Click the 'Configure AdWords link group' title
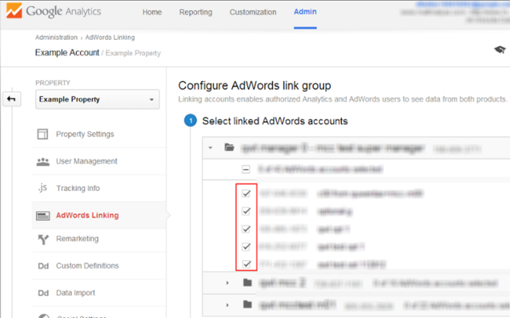This screenshot has height=318, width=510. (x=255, y=86)
